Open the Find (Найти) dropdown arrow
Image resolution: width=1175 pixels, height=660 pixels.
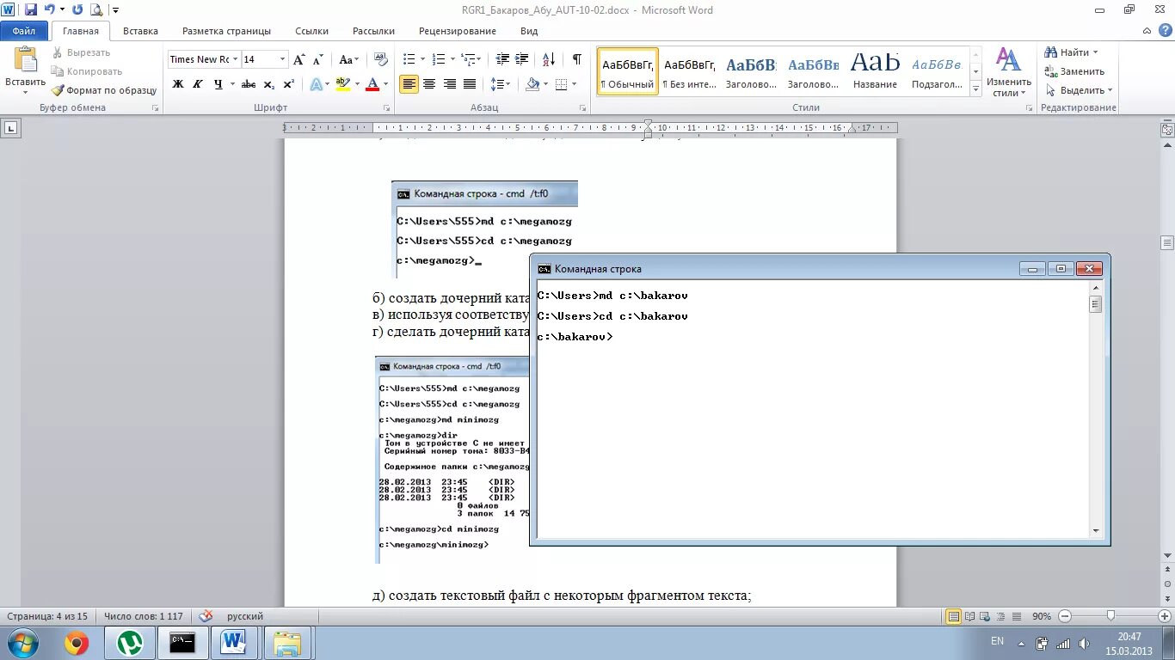(x=1095, y=52)
